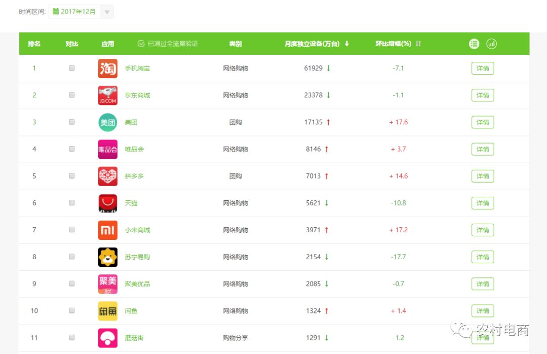Tick the compare checkbox for 唯品会
The width and height of the screenshot is (547, 354).
tap(72, 149)
